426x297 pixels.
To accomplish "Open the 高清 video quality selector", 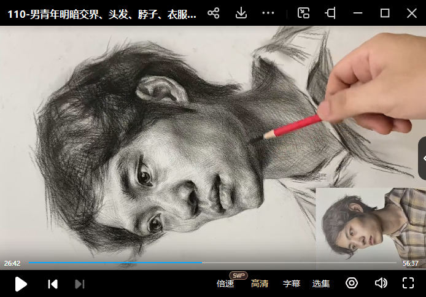I will (259, 283).
